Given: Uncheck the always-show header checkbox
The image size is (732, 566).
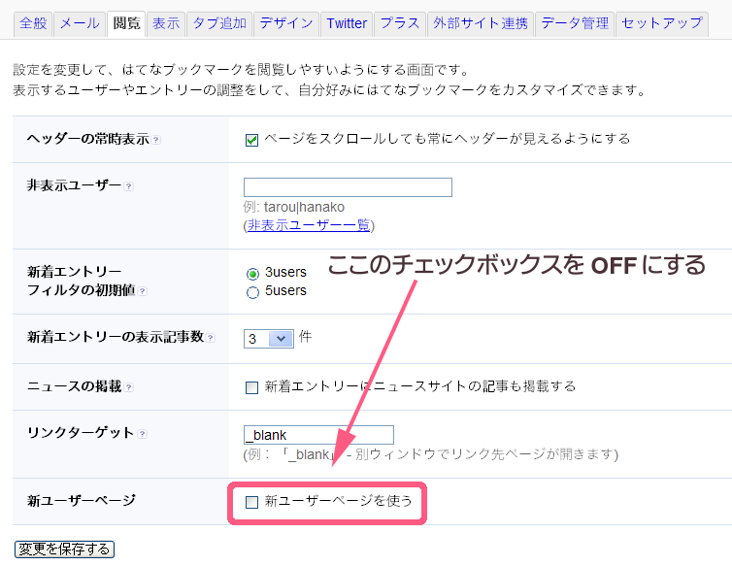Looking at the screenshot, I should [x=251, y=140].
